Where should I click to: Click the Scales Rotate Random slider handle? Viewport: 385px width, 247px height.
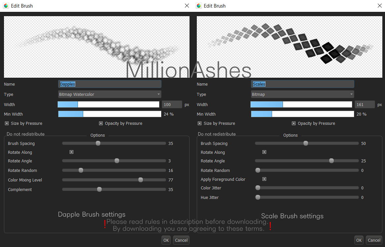[x=258, y=170]
